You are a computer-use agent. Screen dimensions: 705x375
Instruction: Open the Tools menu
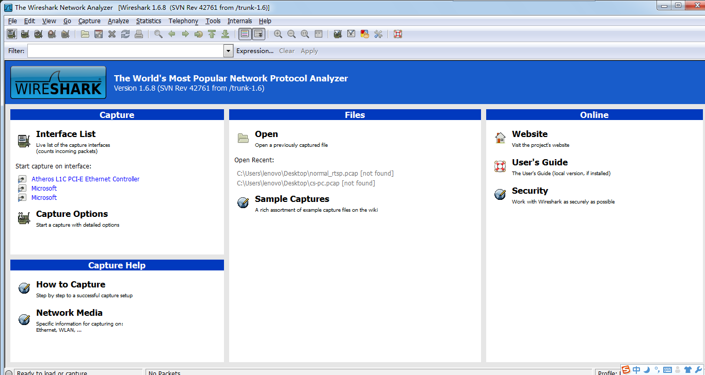(213, 21)
